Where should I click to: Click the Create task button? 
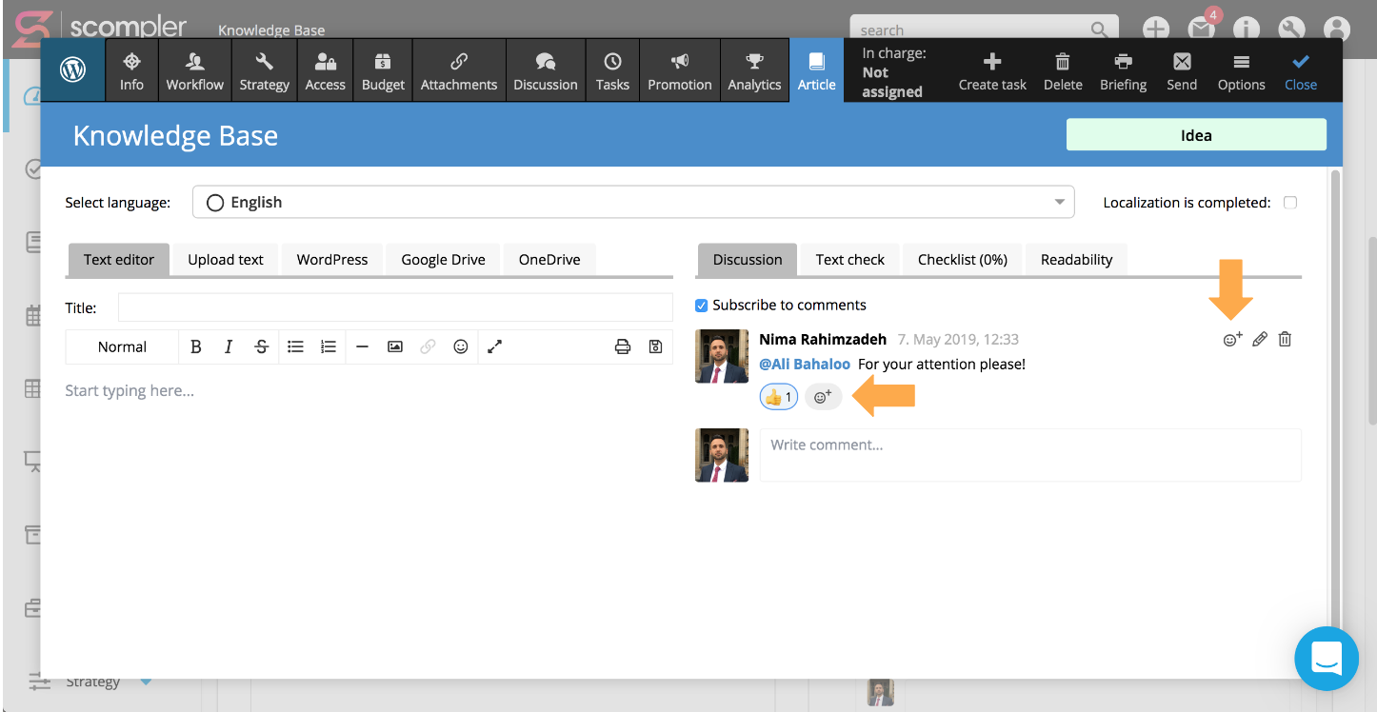click(x=992, y=72)
